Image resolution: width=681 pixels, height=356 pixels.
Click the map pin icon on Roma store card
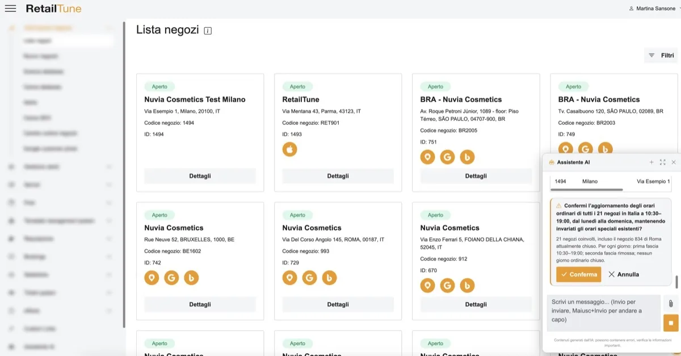point(289,278)
